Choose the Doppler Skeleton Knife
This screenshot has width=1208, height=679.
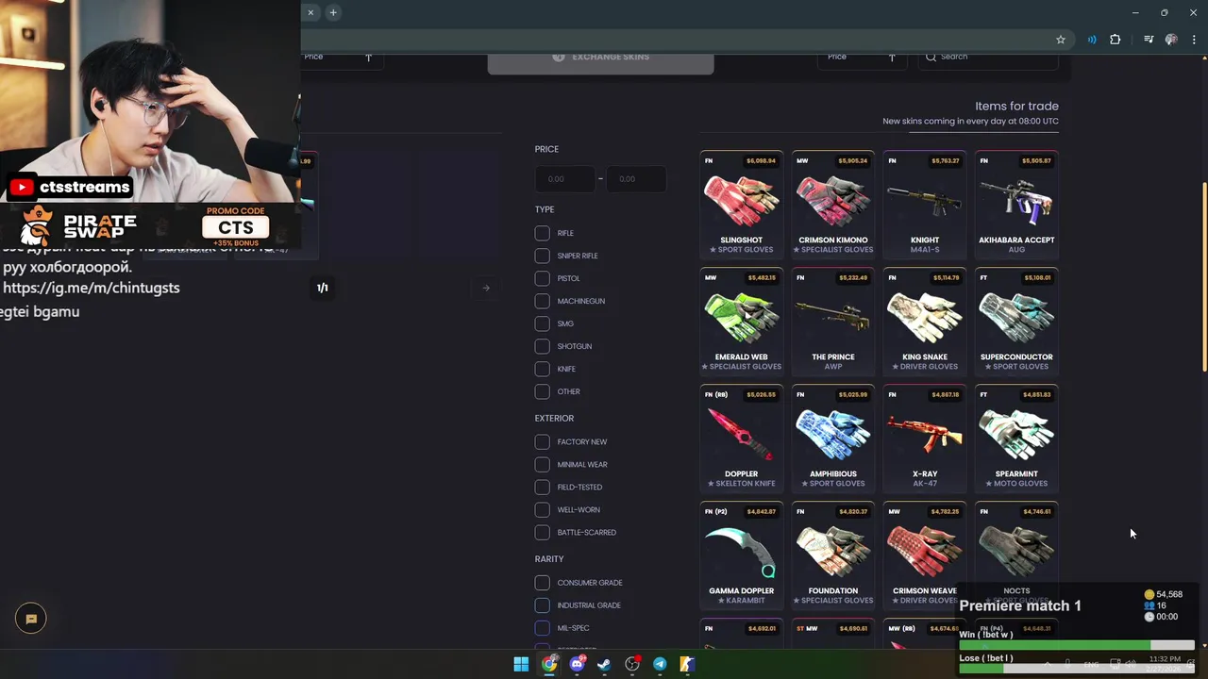click(x=741, y=439)
